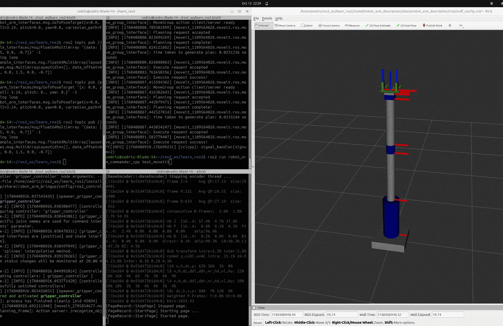Activate the Publish Point tool

tap(432, 25)
